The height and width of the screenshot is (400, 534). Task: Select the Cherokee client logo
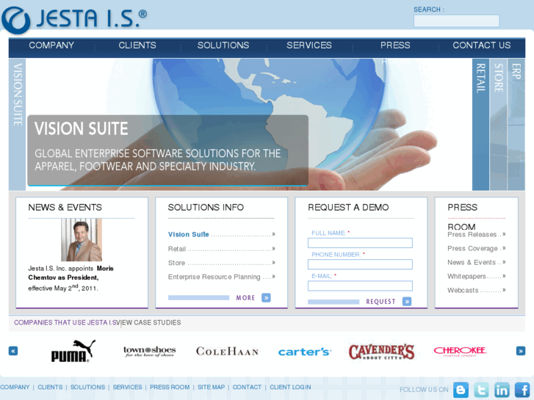[x=460, y=352]
